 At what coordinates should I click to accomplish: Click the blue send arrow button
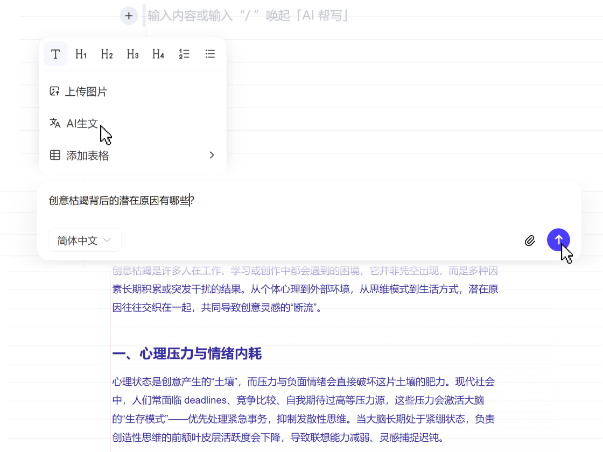click(x=558, y=240)
